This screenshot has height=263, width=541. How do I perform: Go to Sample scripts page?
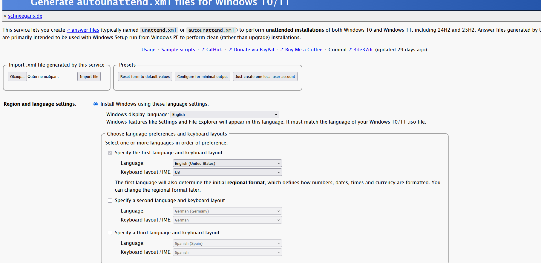point(178,50)
